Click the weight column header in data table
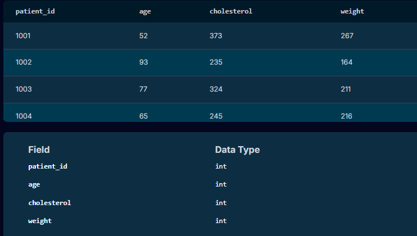 coord(352,11)
